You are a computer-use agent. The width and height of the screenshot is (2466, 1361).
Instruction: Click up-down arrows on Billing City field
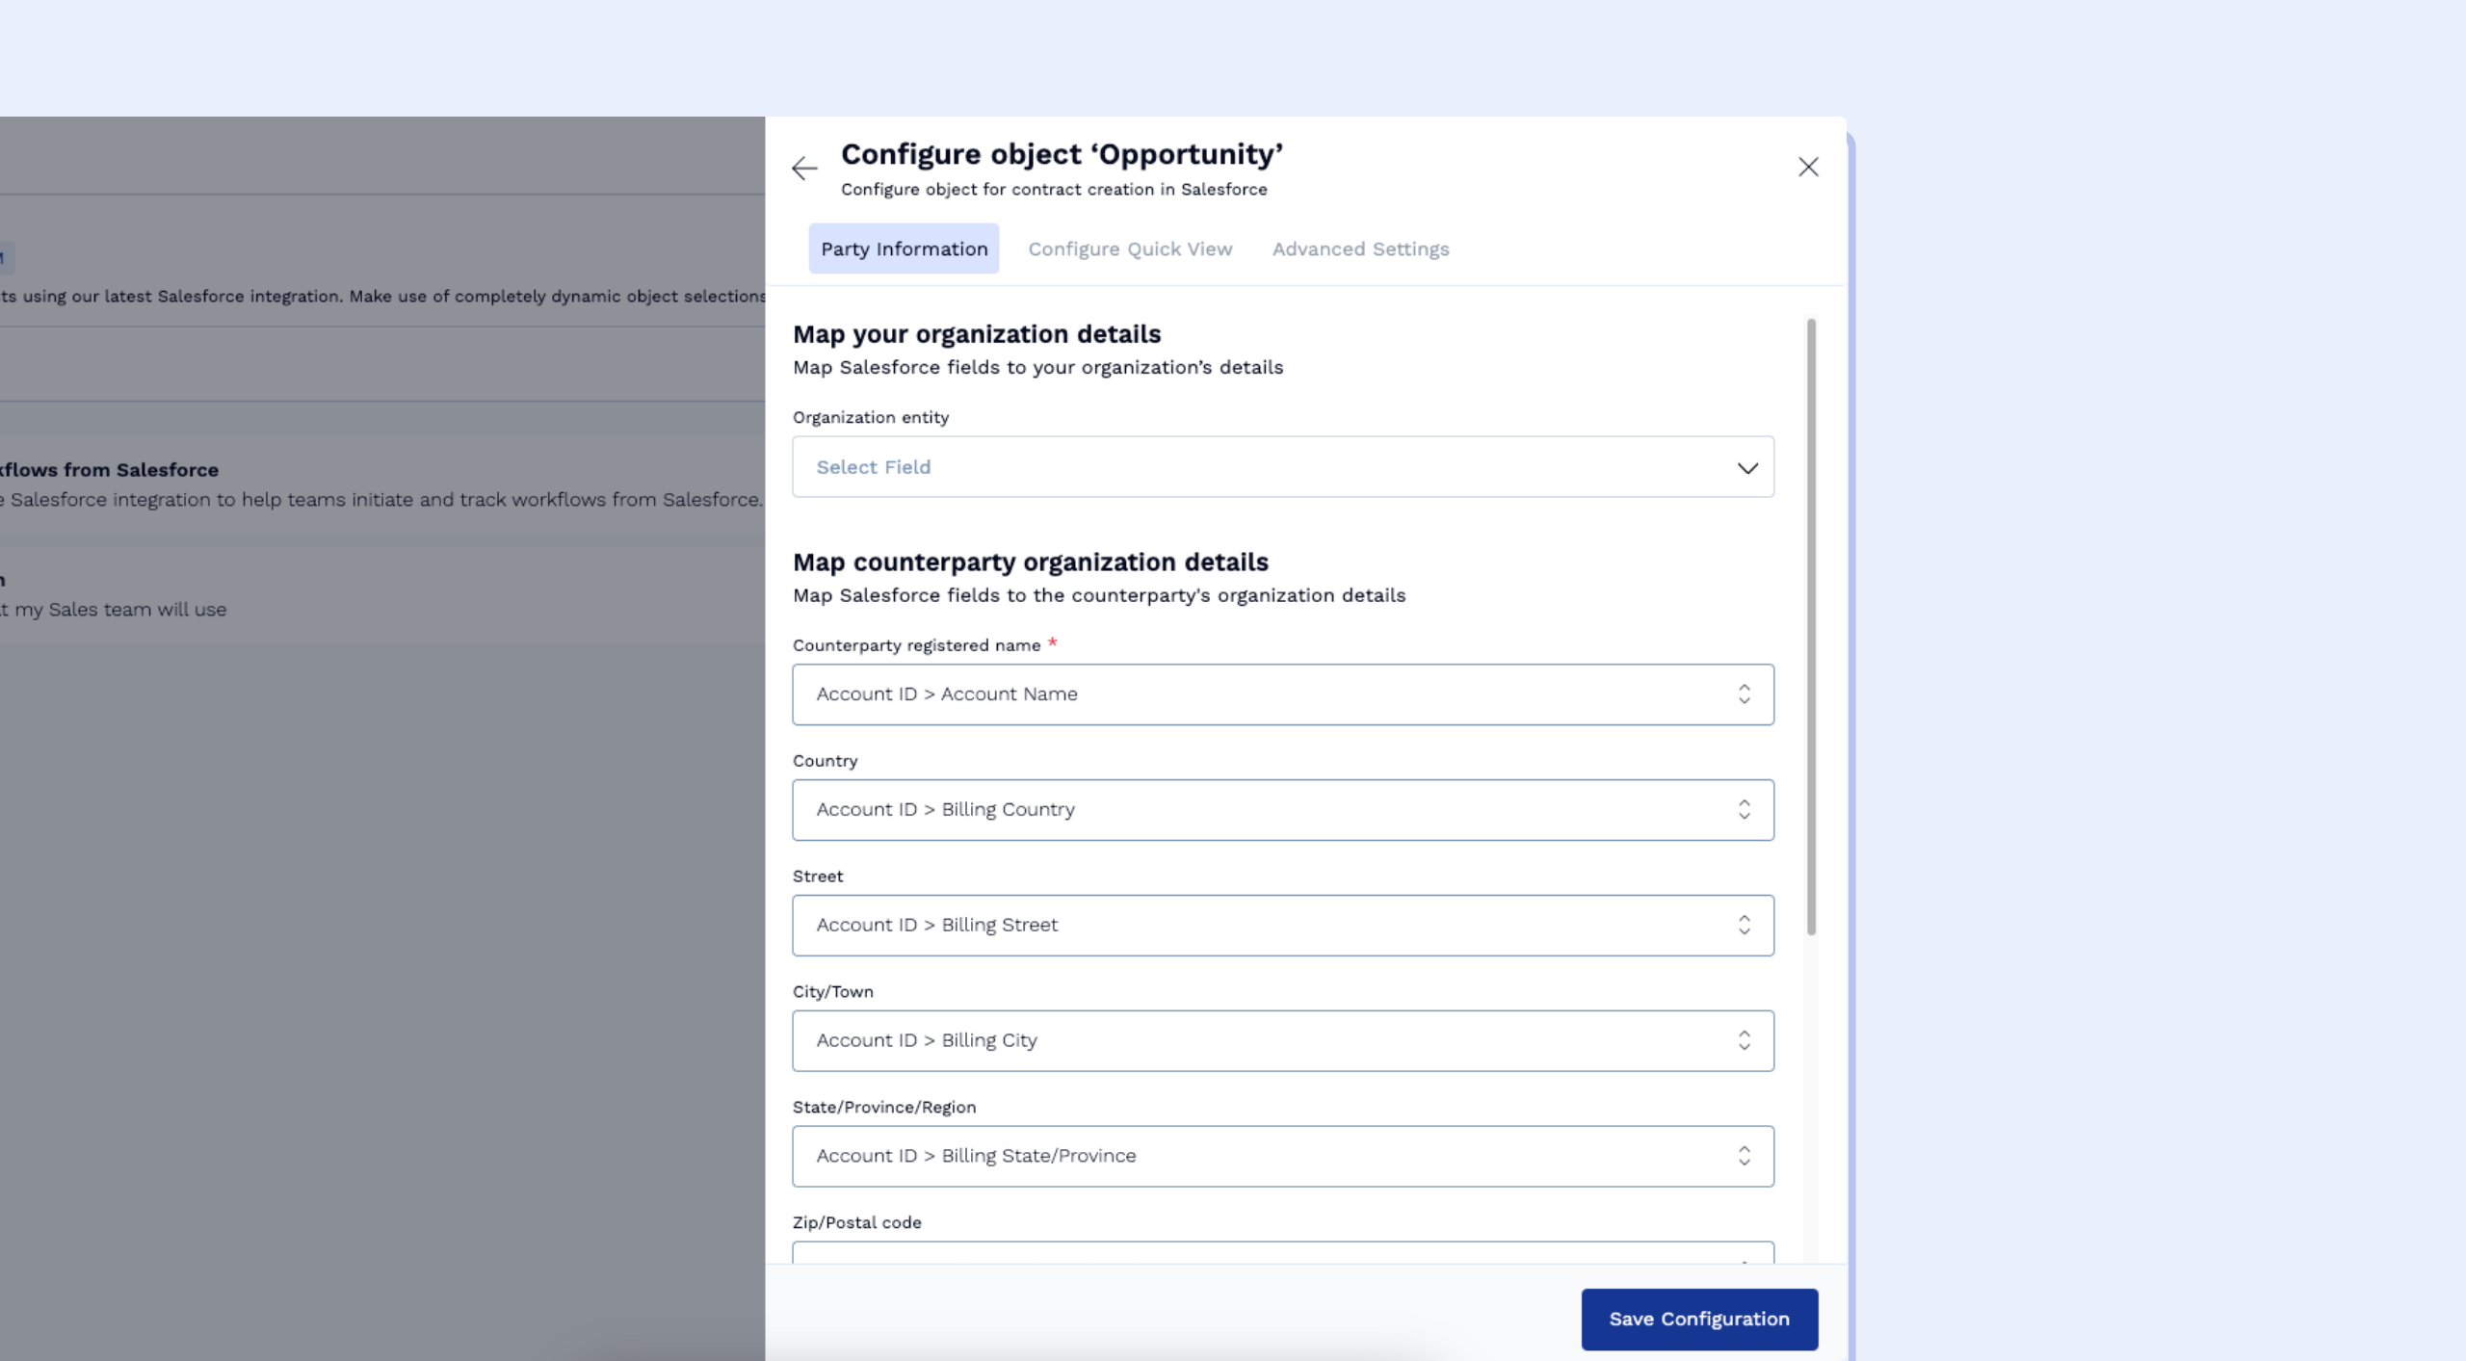1744,1041
